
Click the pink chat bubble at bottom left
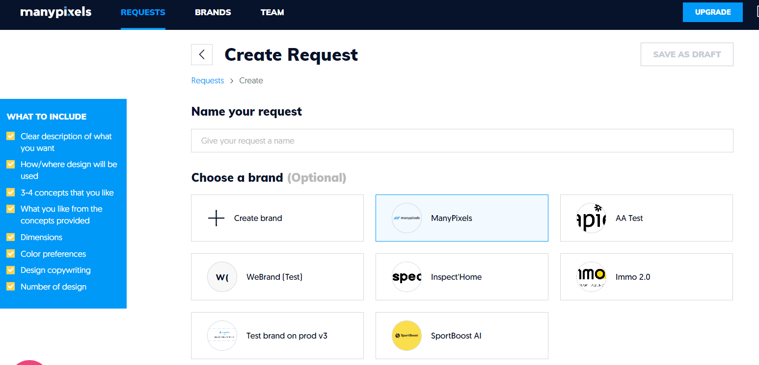point(29,363)
